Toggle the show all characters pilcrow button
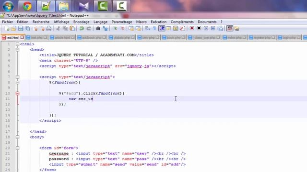The height and width of the screenshot is (172, 307). click(154, 29)
